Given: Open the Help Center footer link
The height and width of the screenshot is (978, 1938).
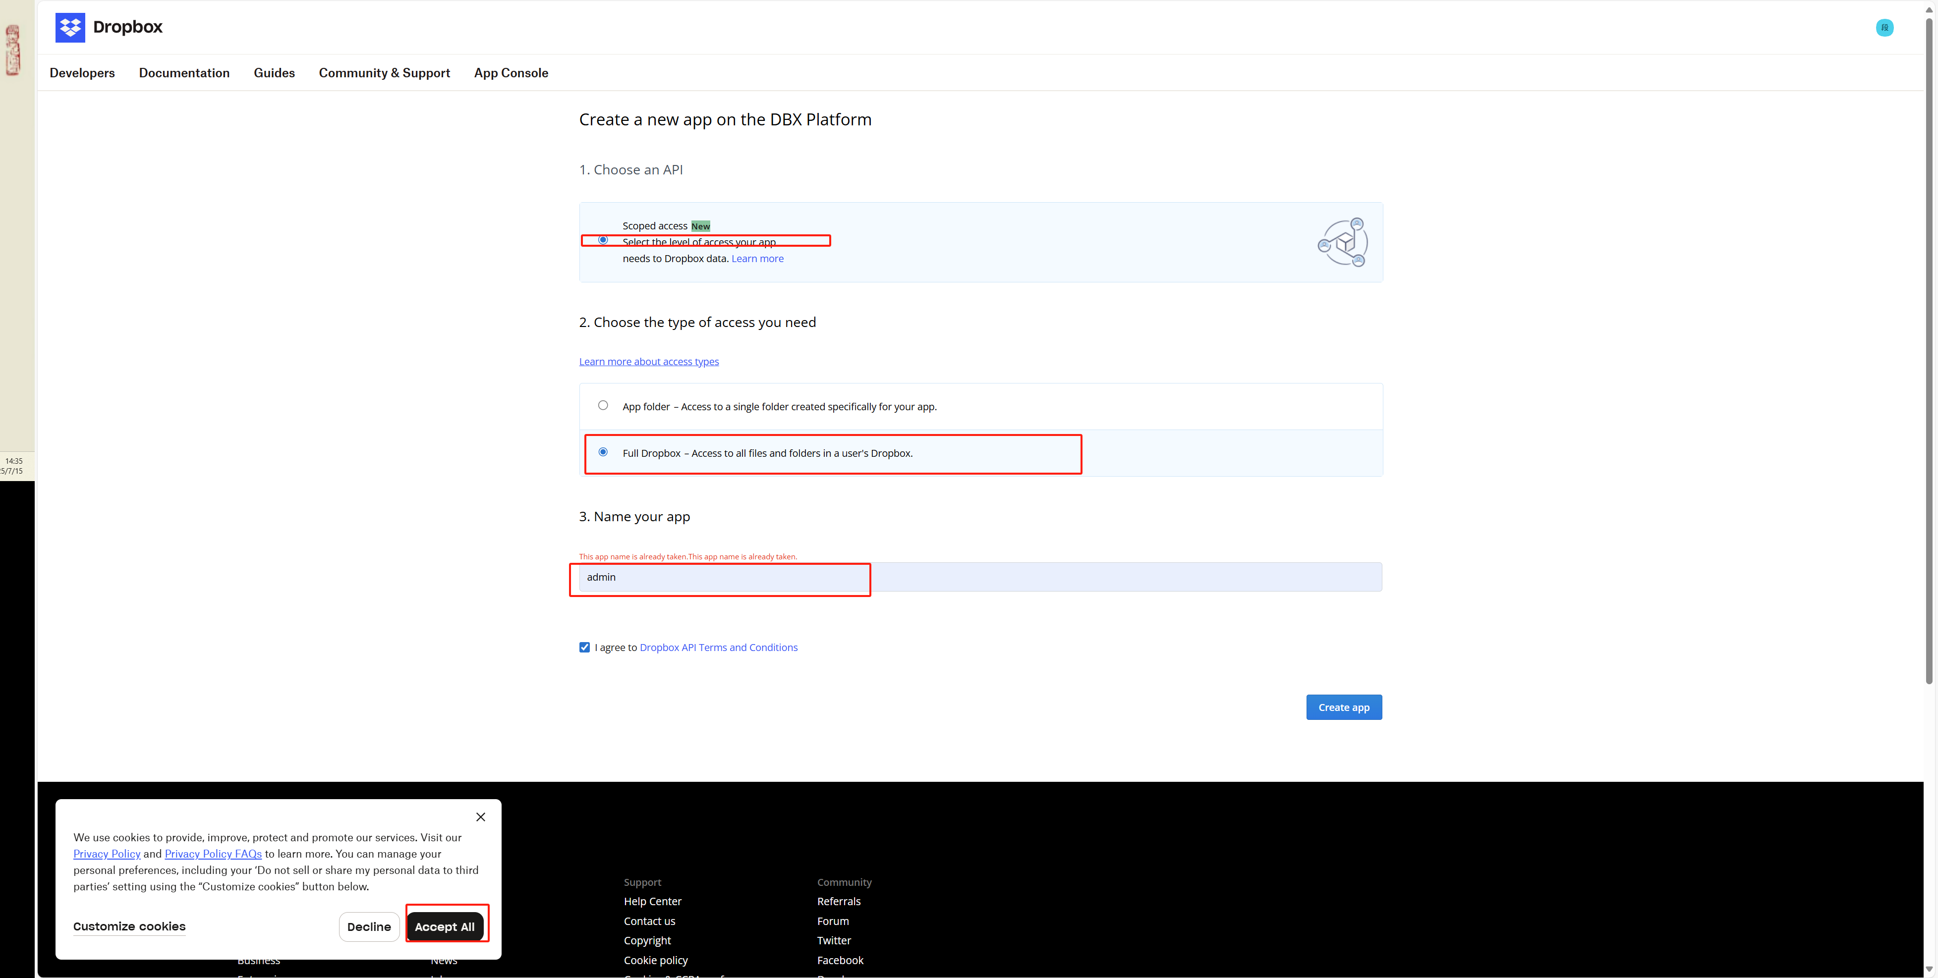Looking at the screenshot, I should (x=652, y=901).
